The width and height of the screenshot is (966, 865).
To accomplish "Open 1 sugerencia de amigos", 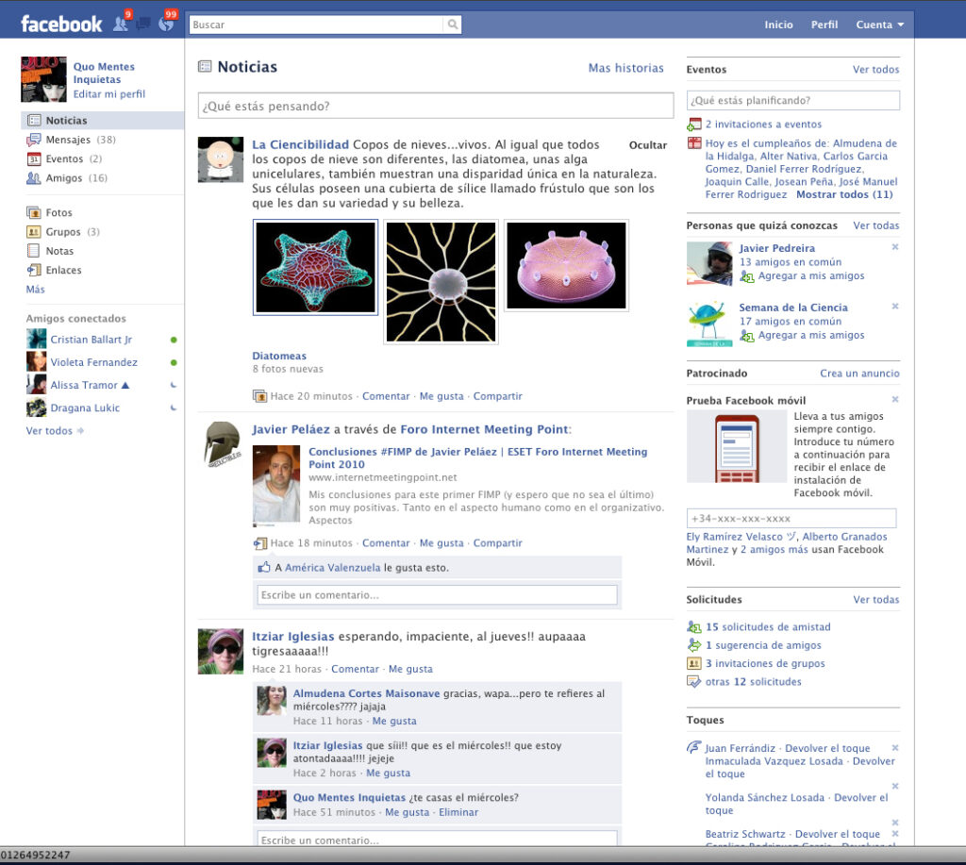I will coord(762,645).
